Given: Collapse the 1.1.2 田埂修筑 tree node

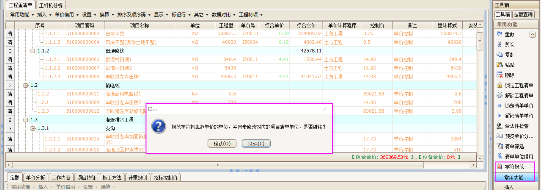Looking at the screenshot, I should pos(33,51).
